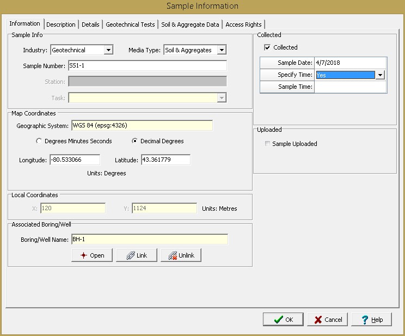Click the Open button for boring/well

point(91,255)
